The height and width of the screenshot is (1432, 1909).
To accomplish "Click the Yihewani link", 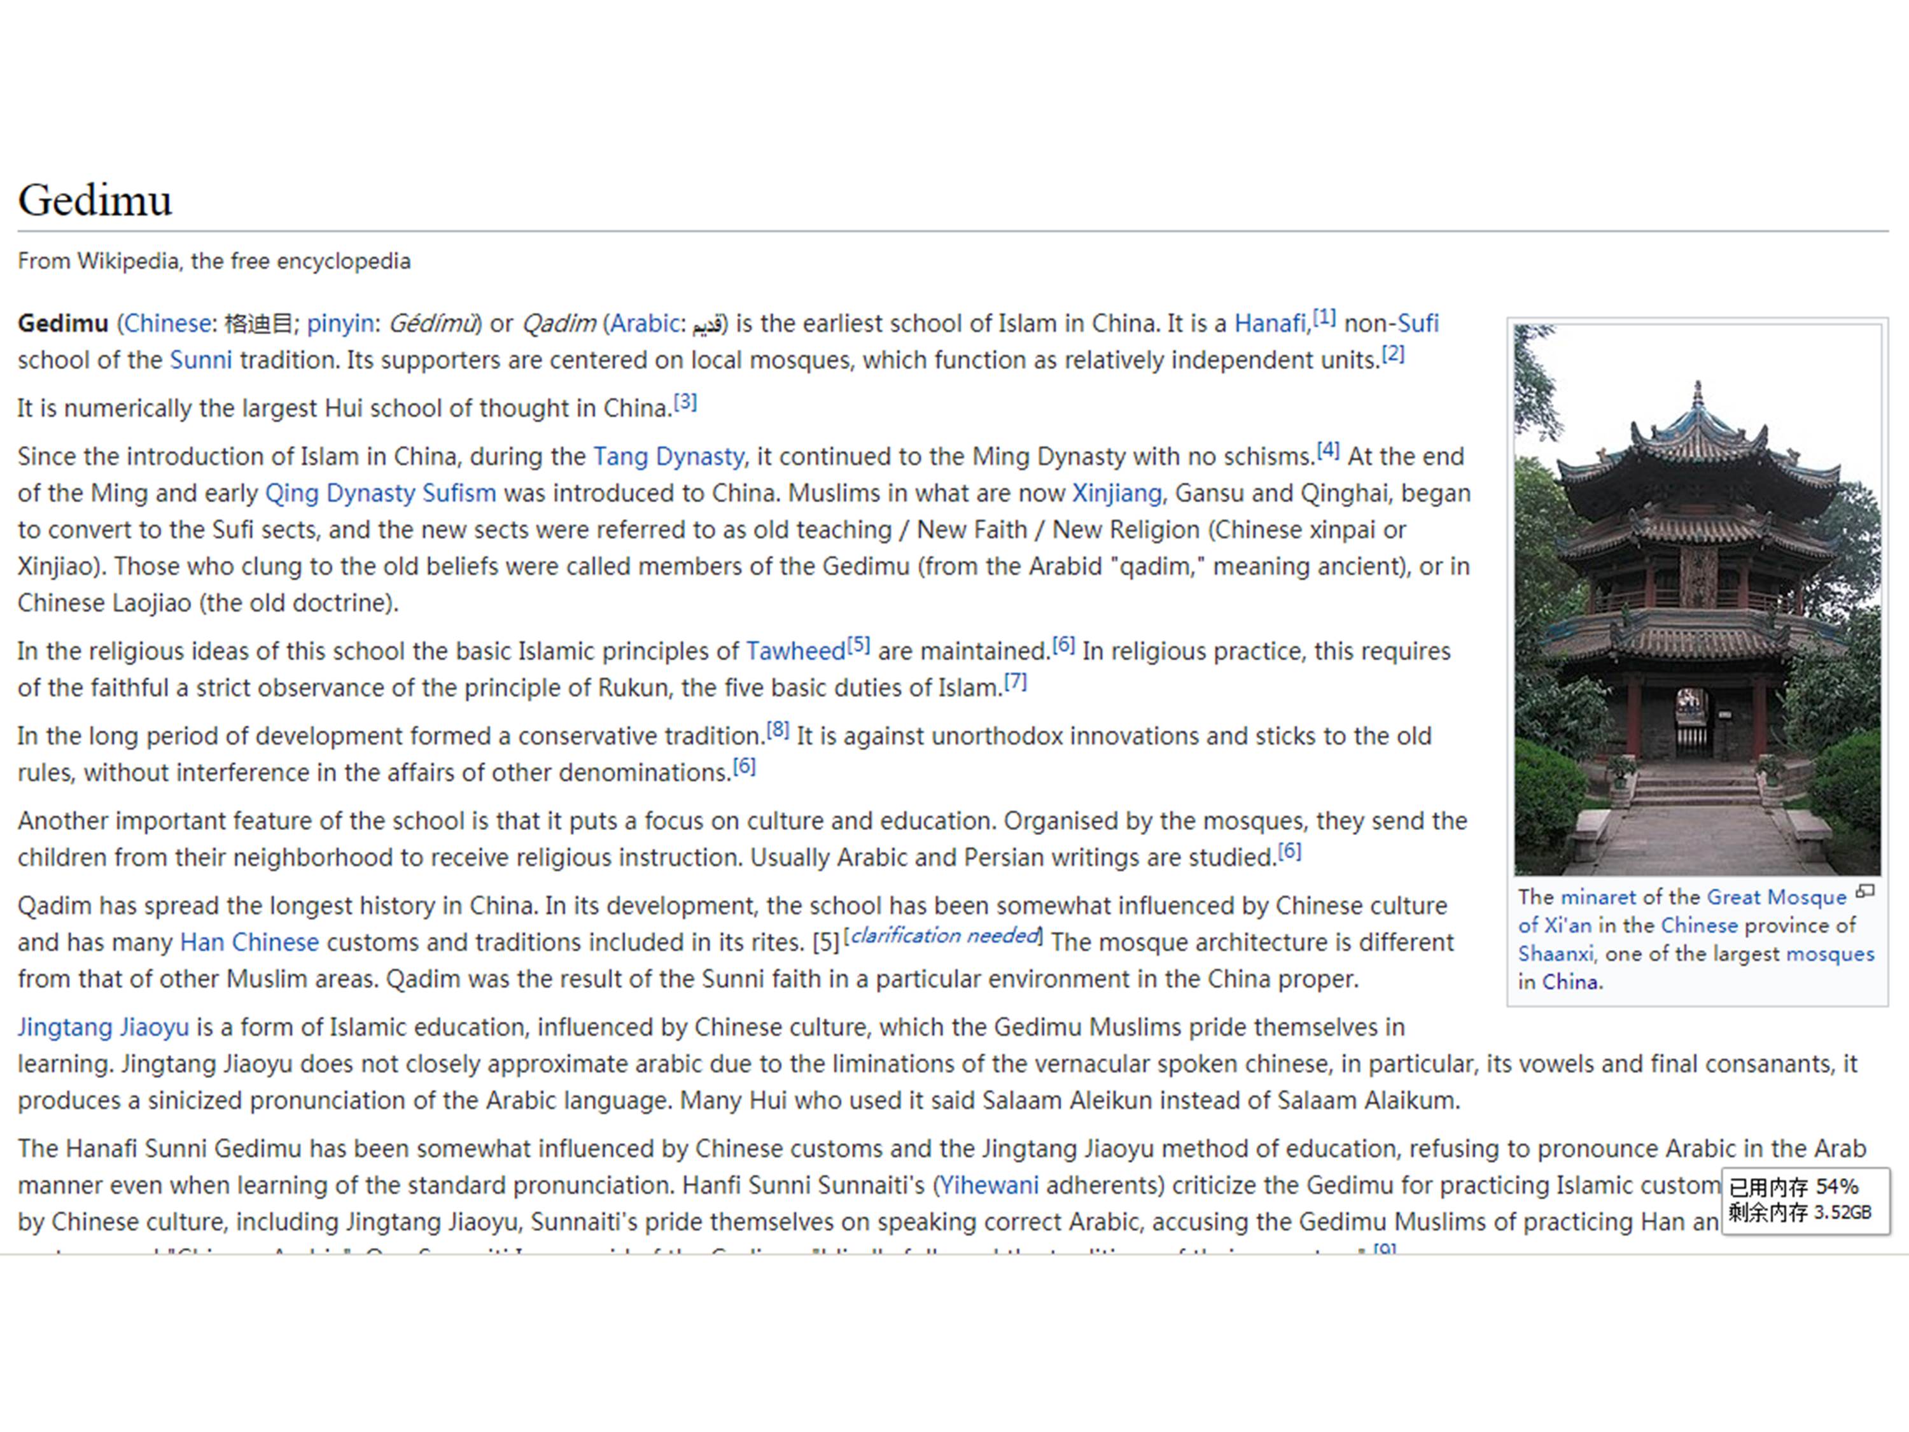I will click(x=988, y=1185).
